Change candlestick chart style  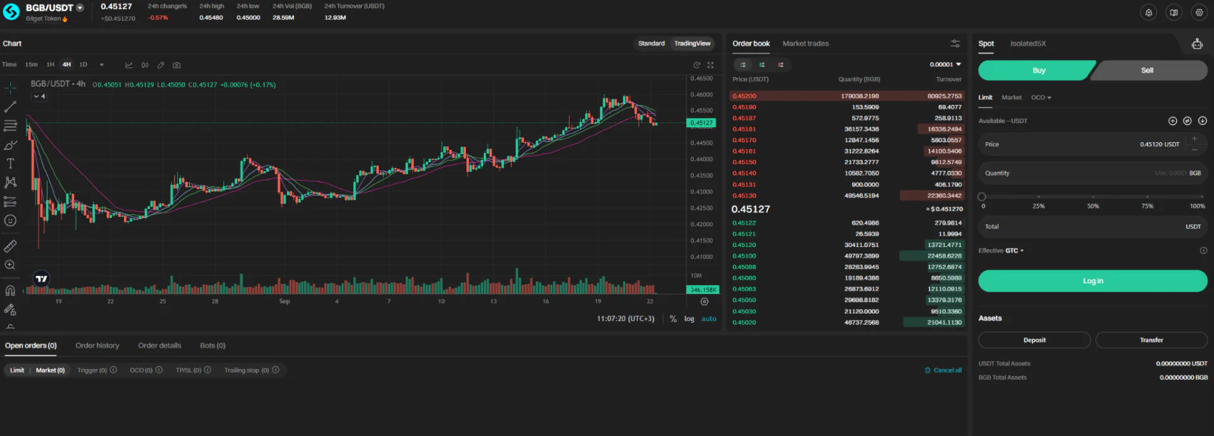coord(145,65)
